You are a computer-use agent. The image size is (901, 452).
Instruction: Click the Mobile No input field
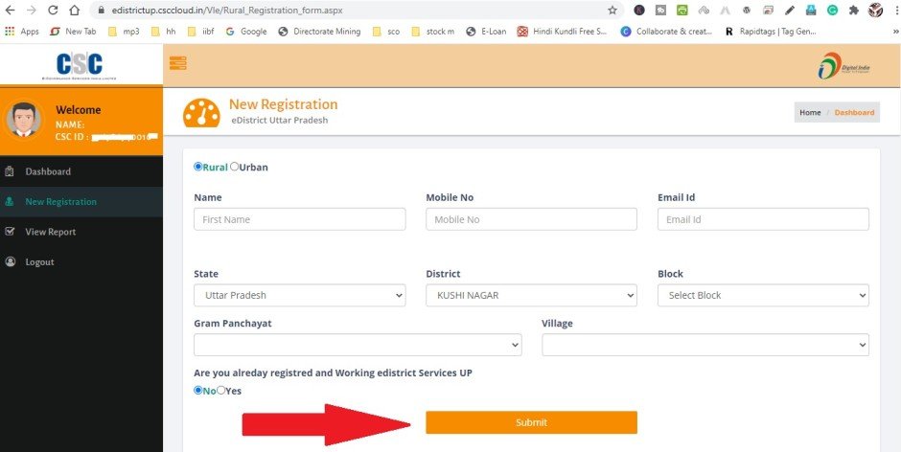coord(531,219)
